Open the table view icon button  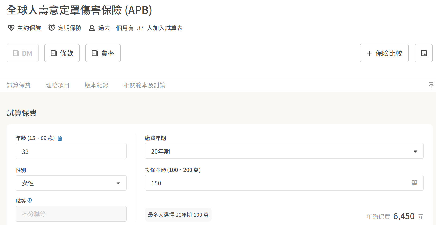[x=423, y=53]
